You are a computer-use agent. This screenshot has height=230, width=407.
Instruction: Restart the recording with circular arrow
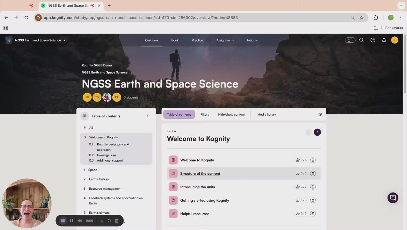pyautogui.click(x=109, y=221)
